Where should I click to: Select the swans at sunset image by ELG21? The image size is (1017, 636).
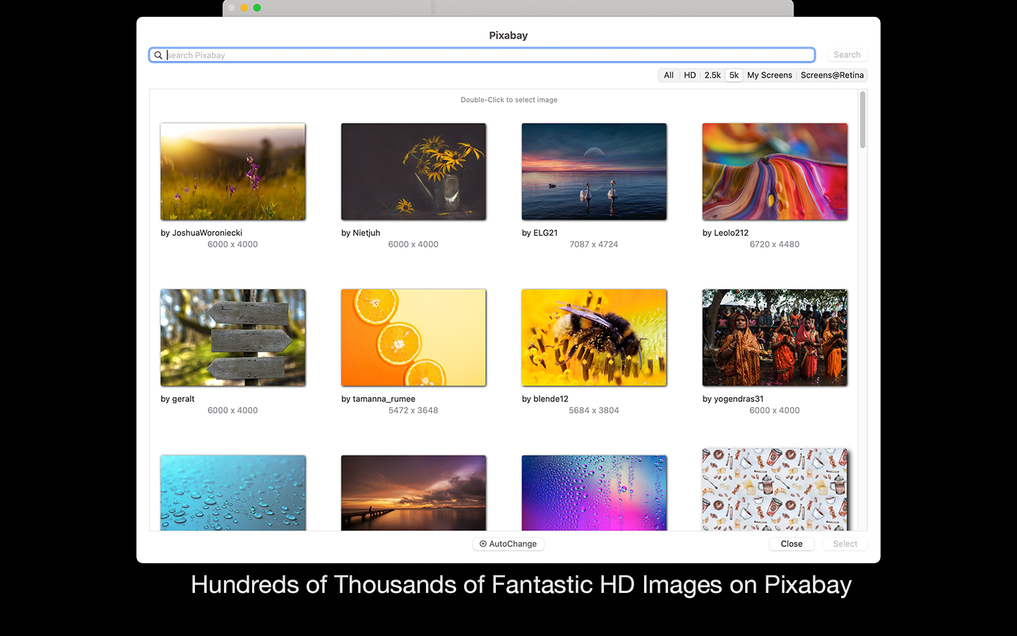point(594,172)
